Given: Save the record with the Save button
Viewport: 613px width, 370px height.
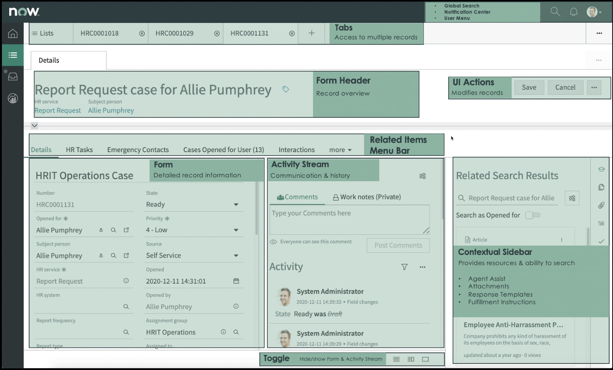Looking at the screenshot, I should (x=529, y=87).
